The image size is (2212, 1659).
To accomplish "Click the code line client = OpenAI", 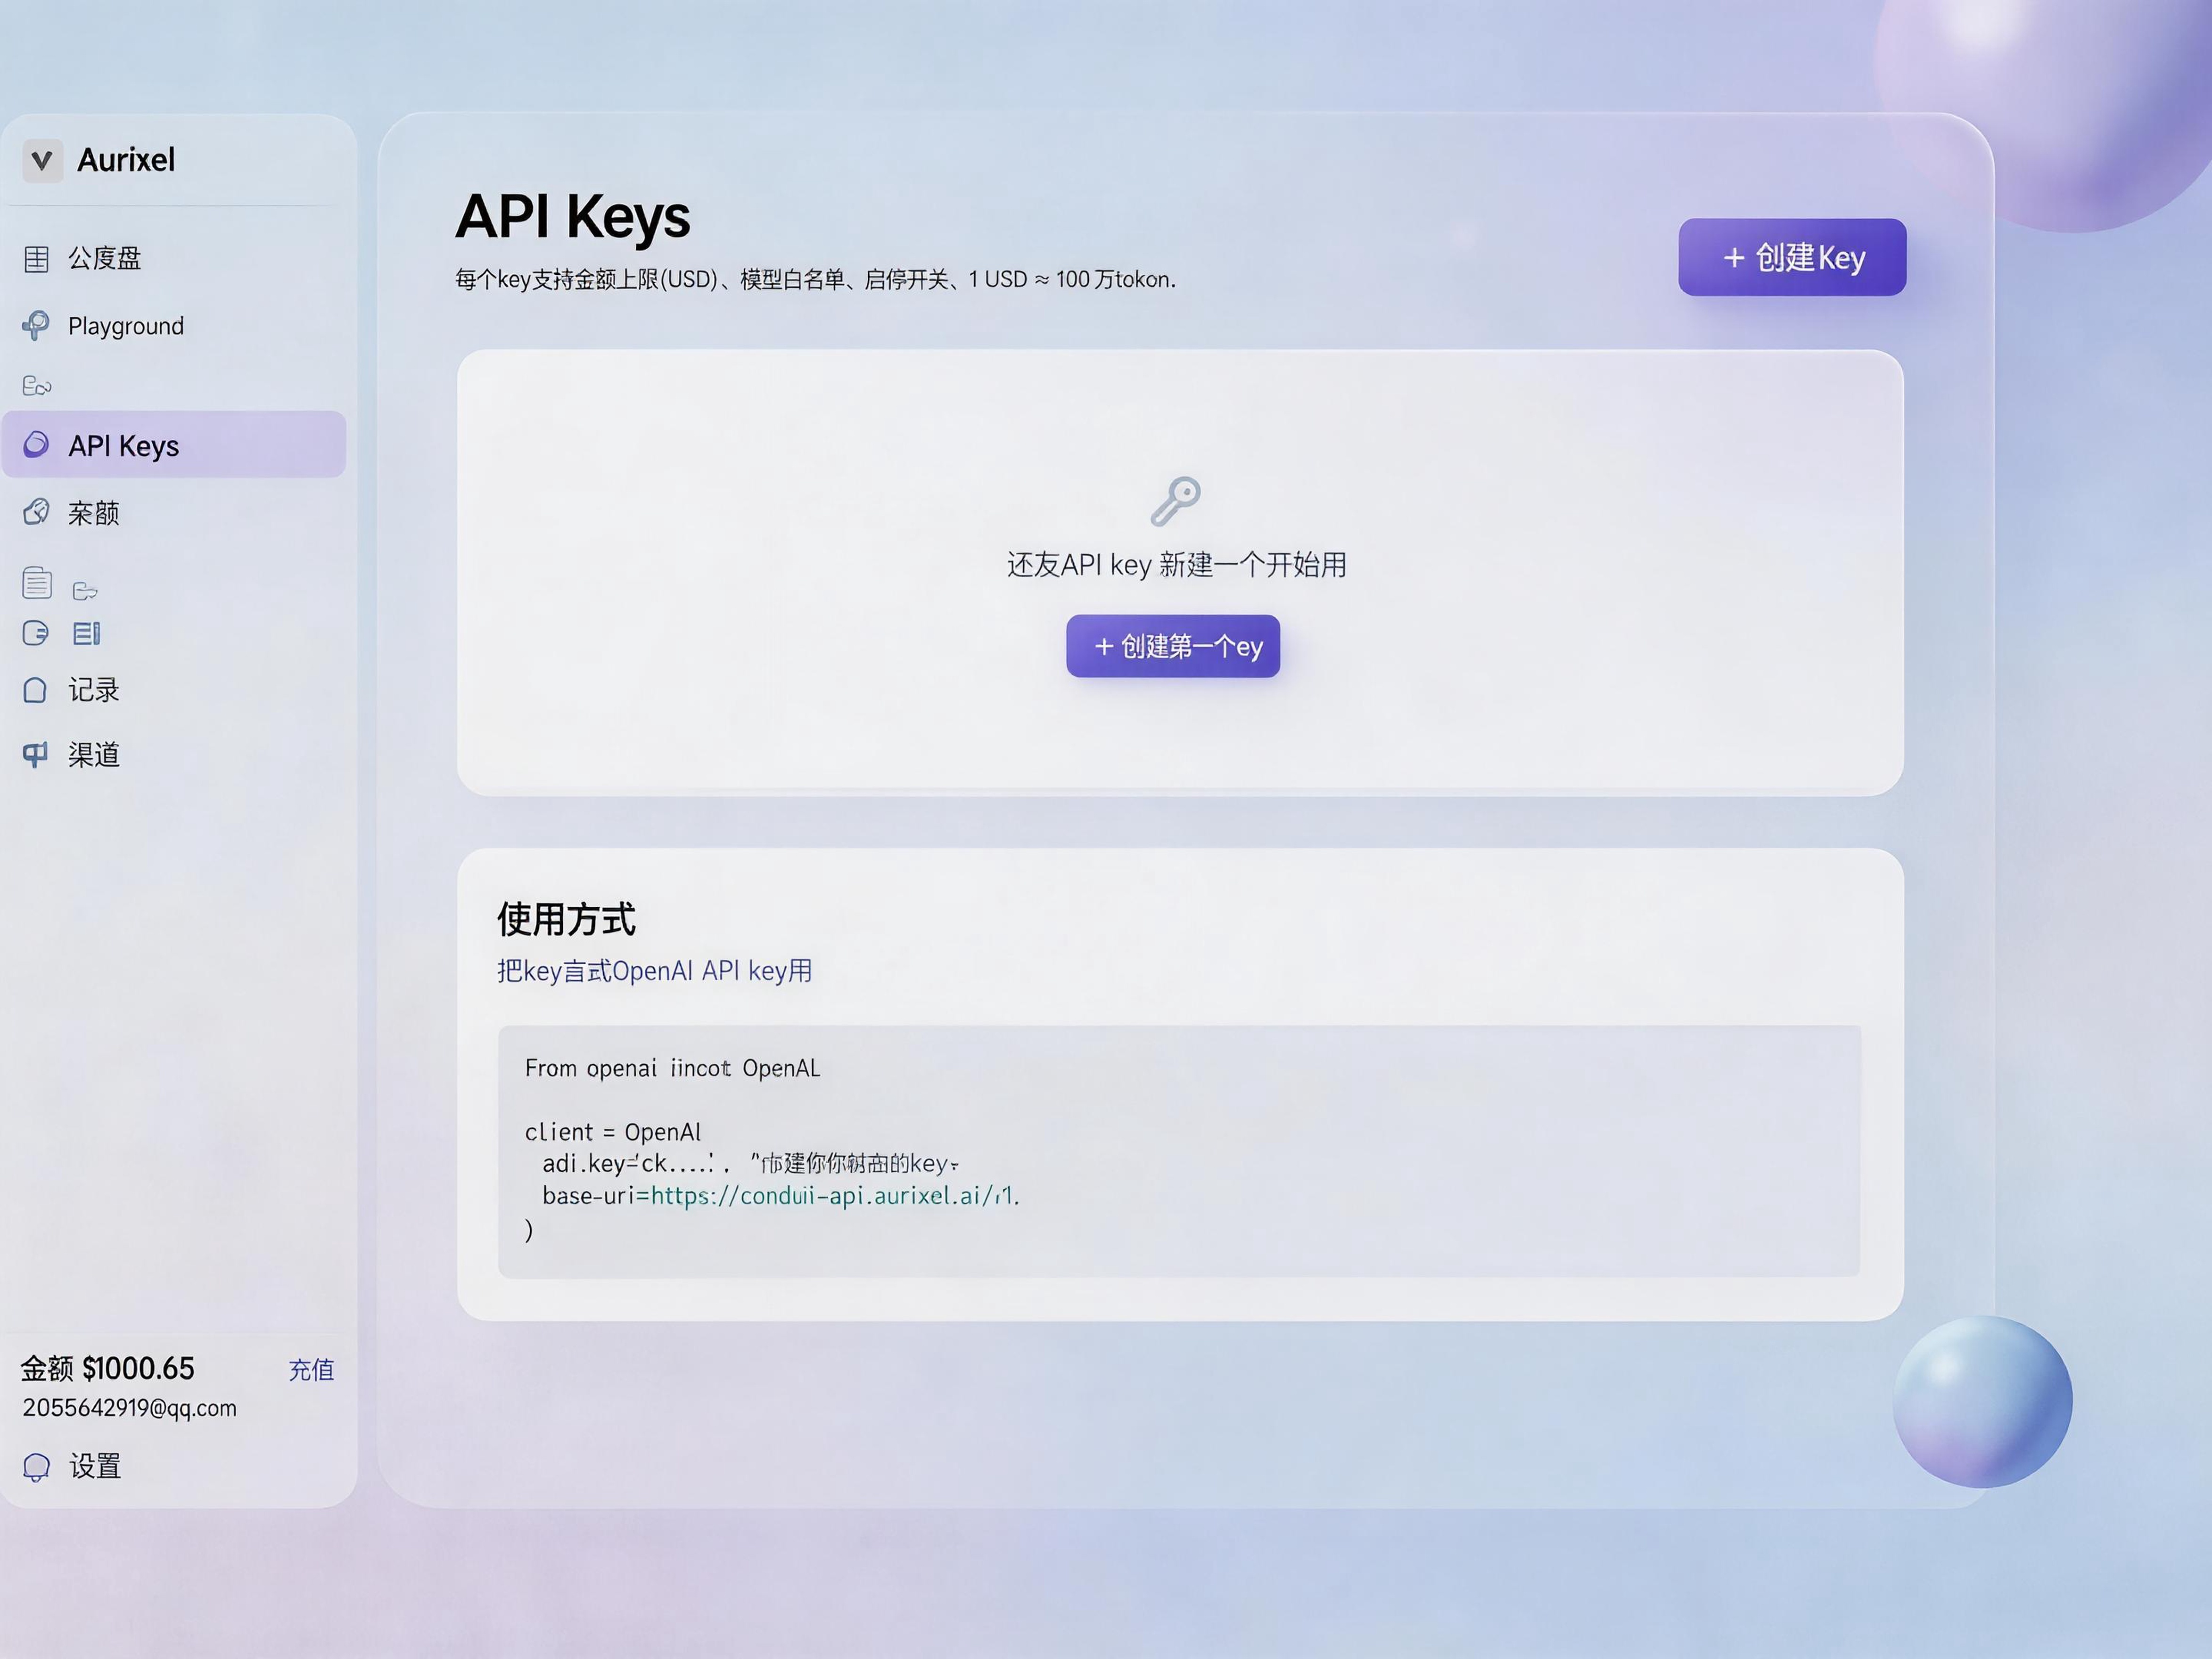I will coord(613,1132).
